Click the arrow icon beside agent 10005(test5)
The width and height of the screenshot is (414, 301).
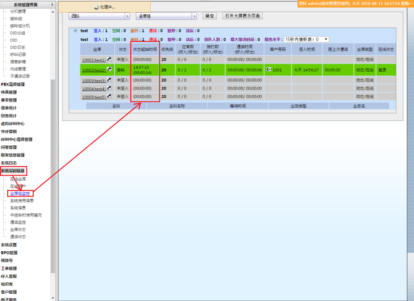pos(109,97)
